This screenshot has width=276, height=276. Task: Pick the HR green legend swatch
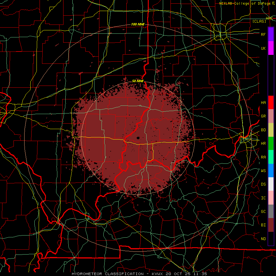[271, 143]
